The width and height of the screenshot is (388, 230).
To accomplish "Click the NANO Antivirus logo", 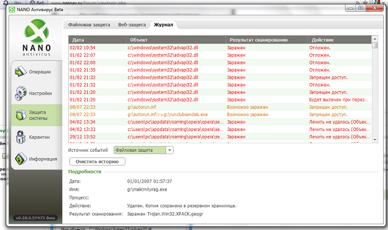I will 36,40.
